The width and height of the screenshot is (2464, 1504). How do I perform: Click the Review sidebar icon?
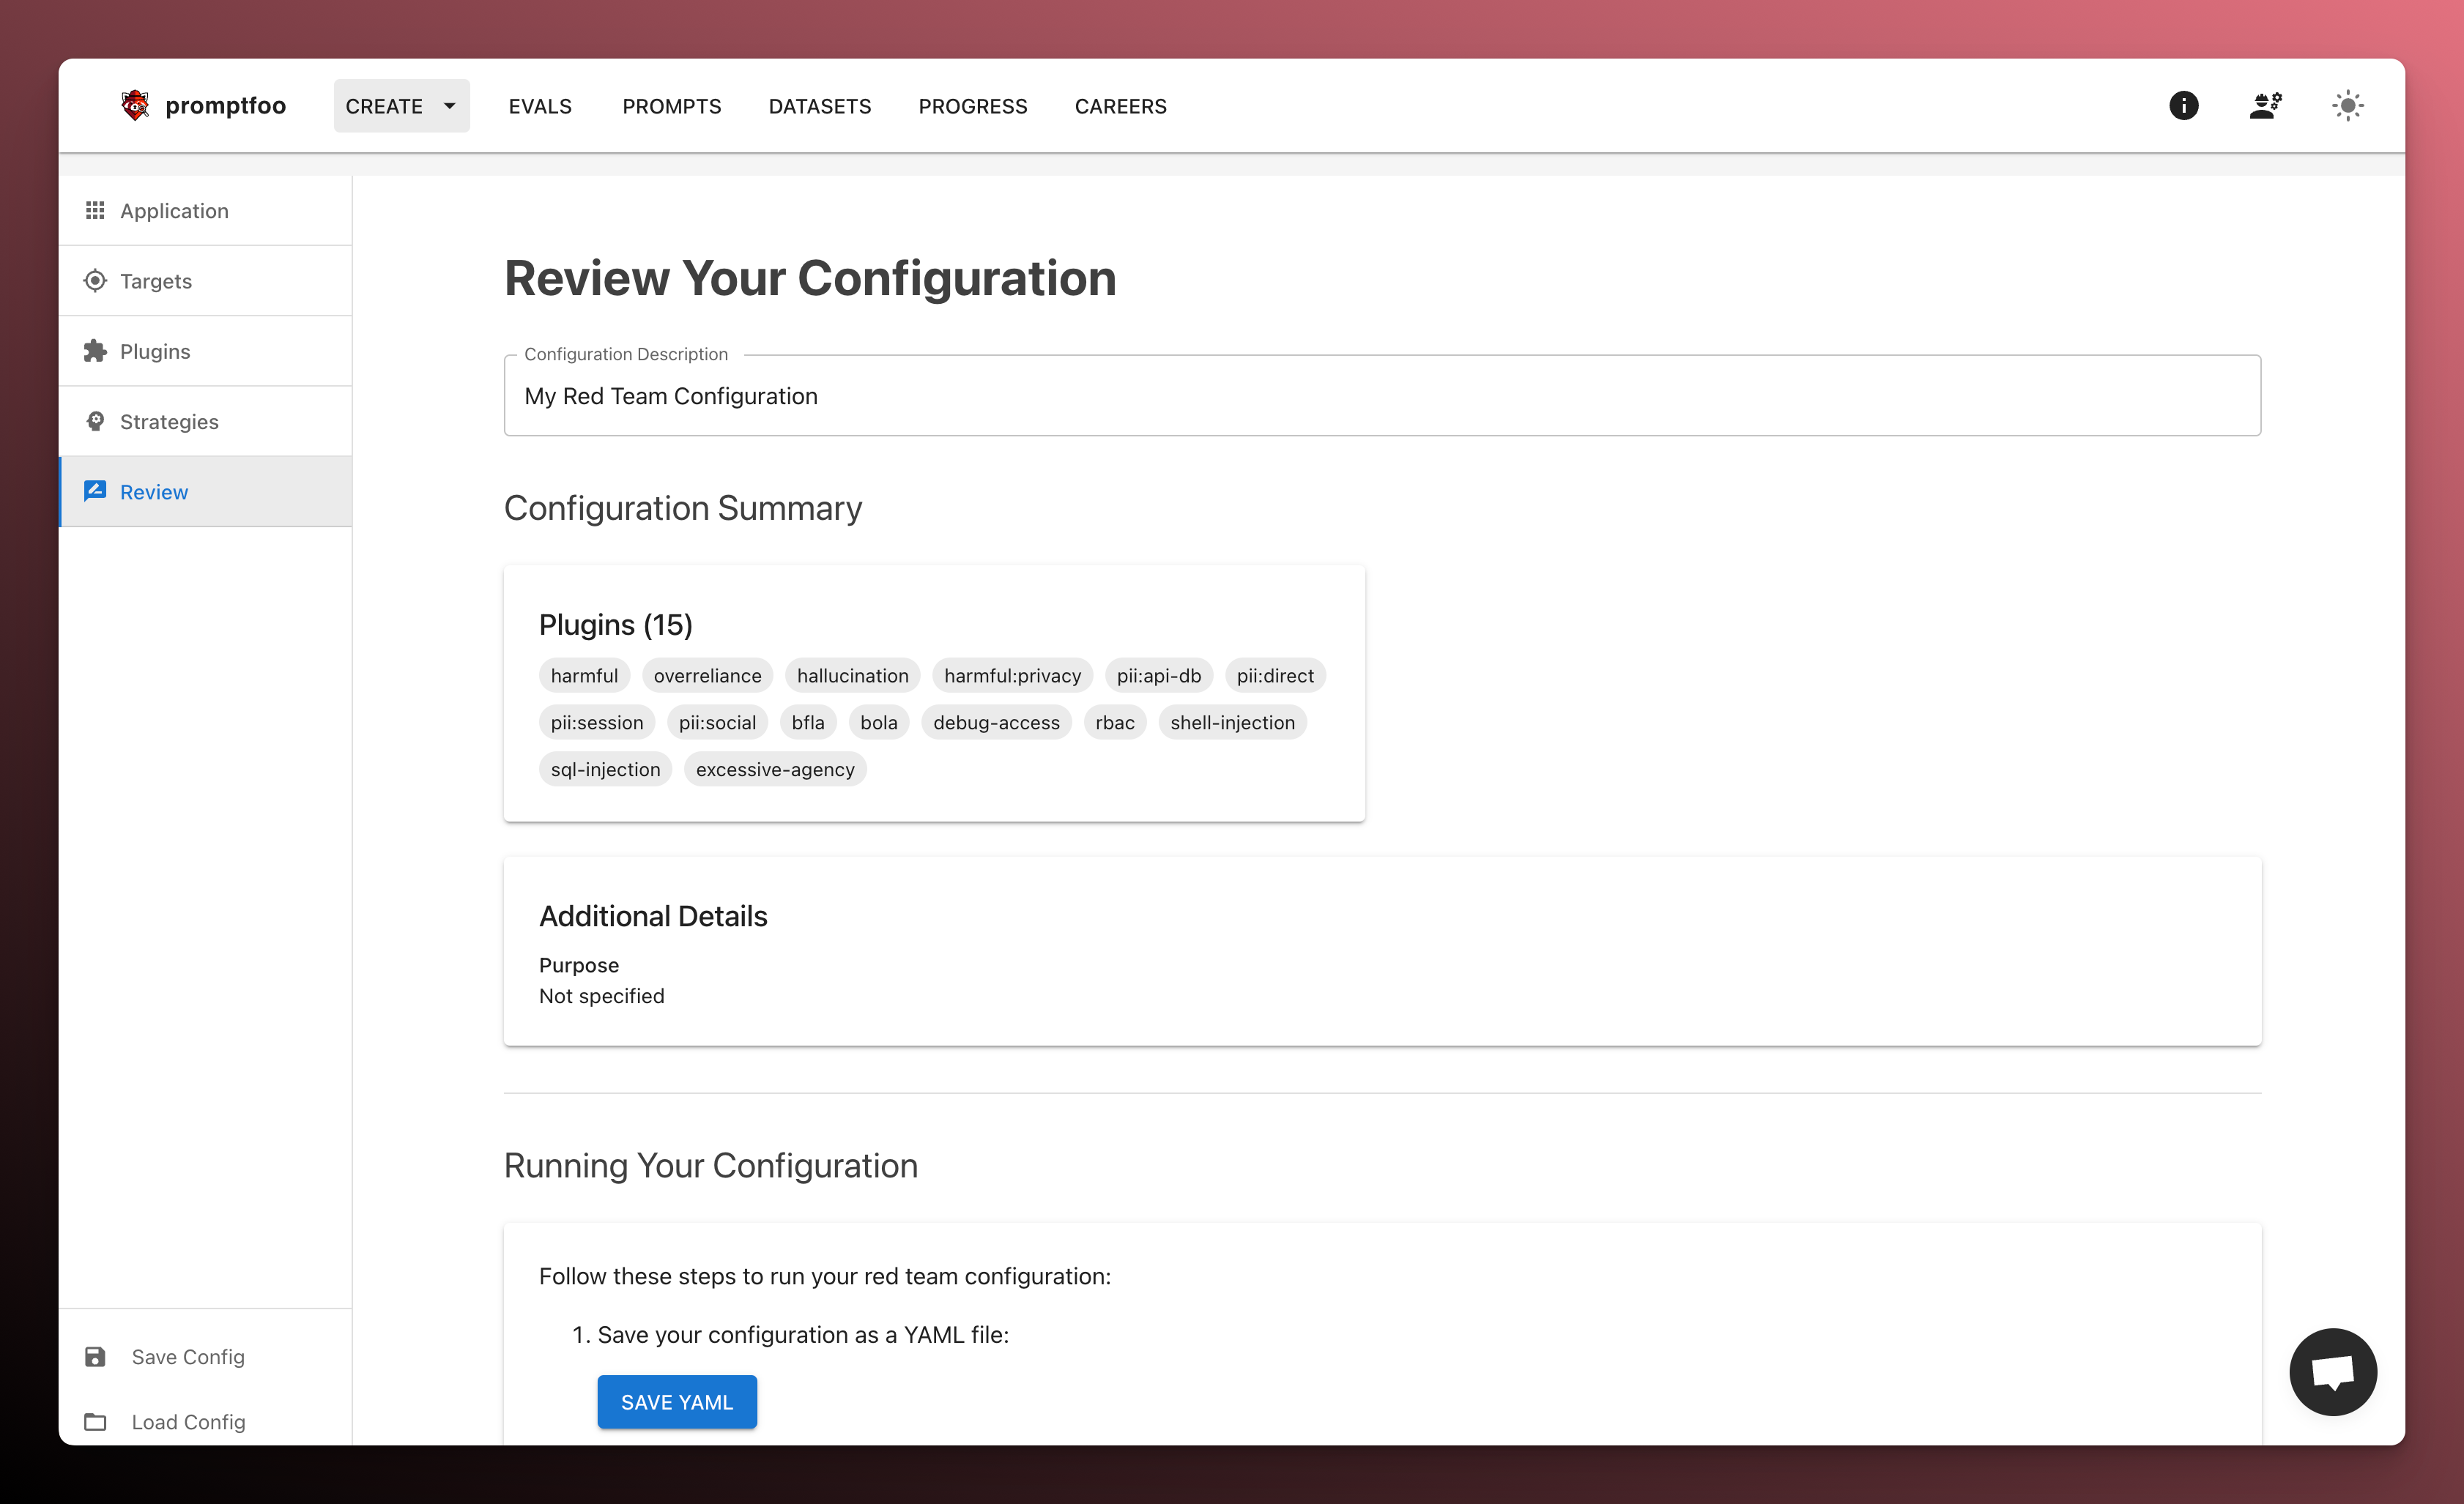[95, 491]
